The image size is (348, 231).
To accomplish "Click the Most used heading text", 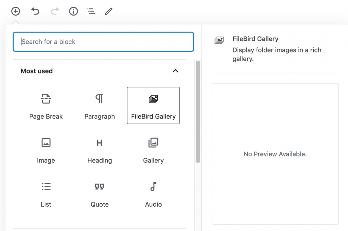I will [x=37, y=71].
